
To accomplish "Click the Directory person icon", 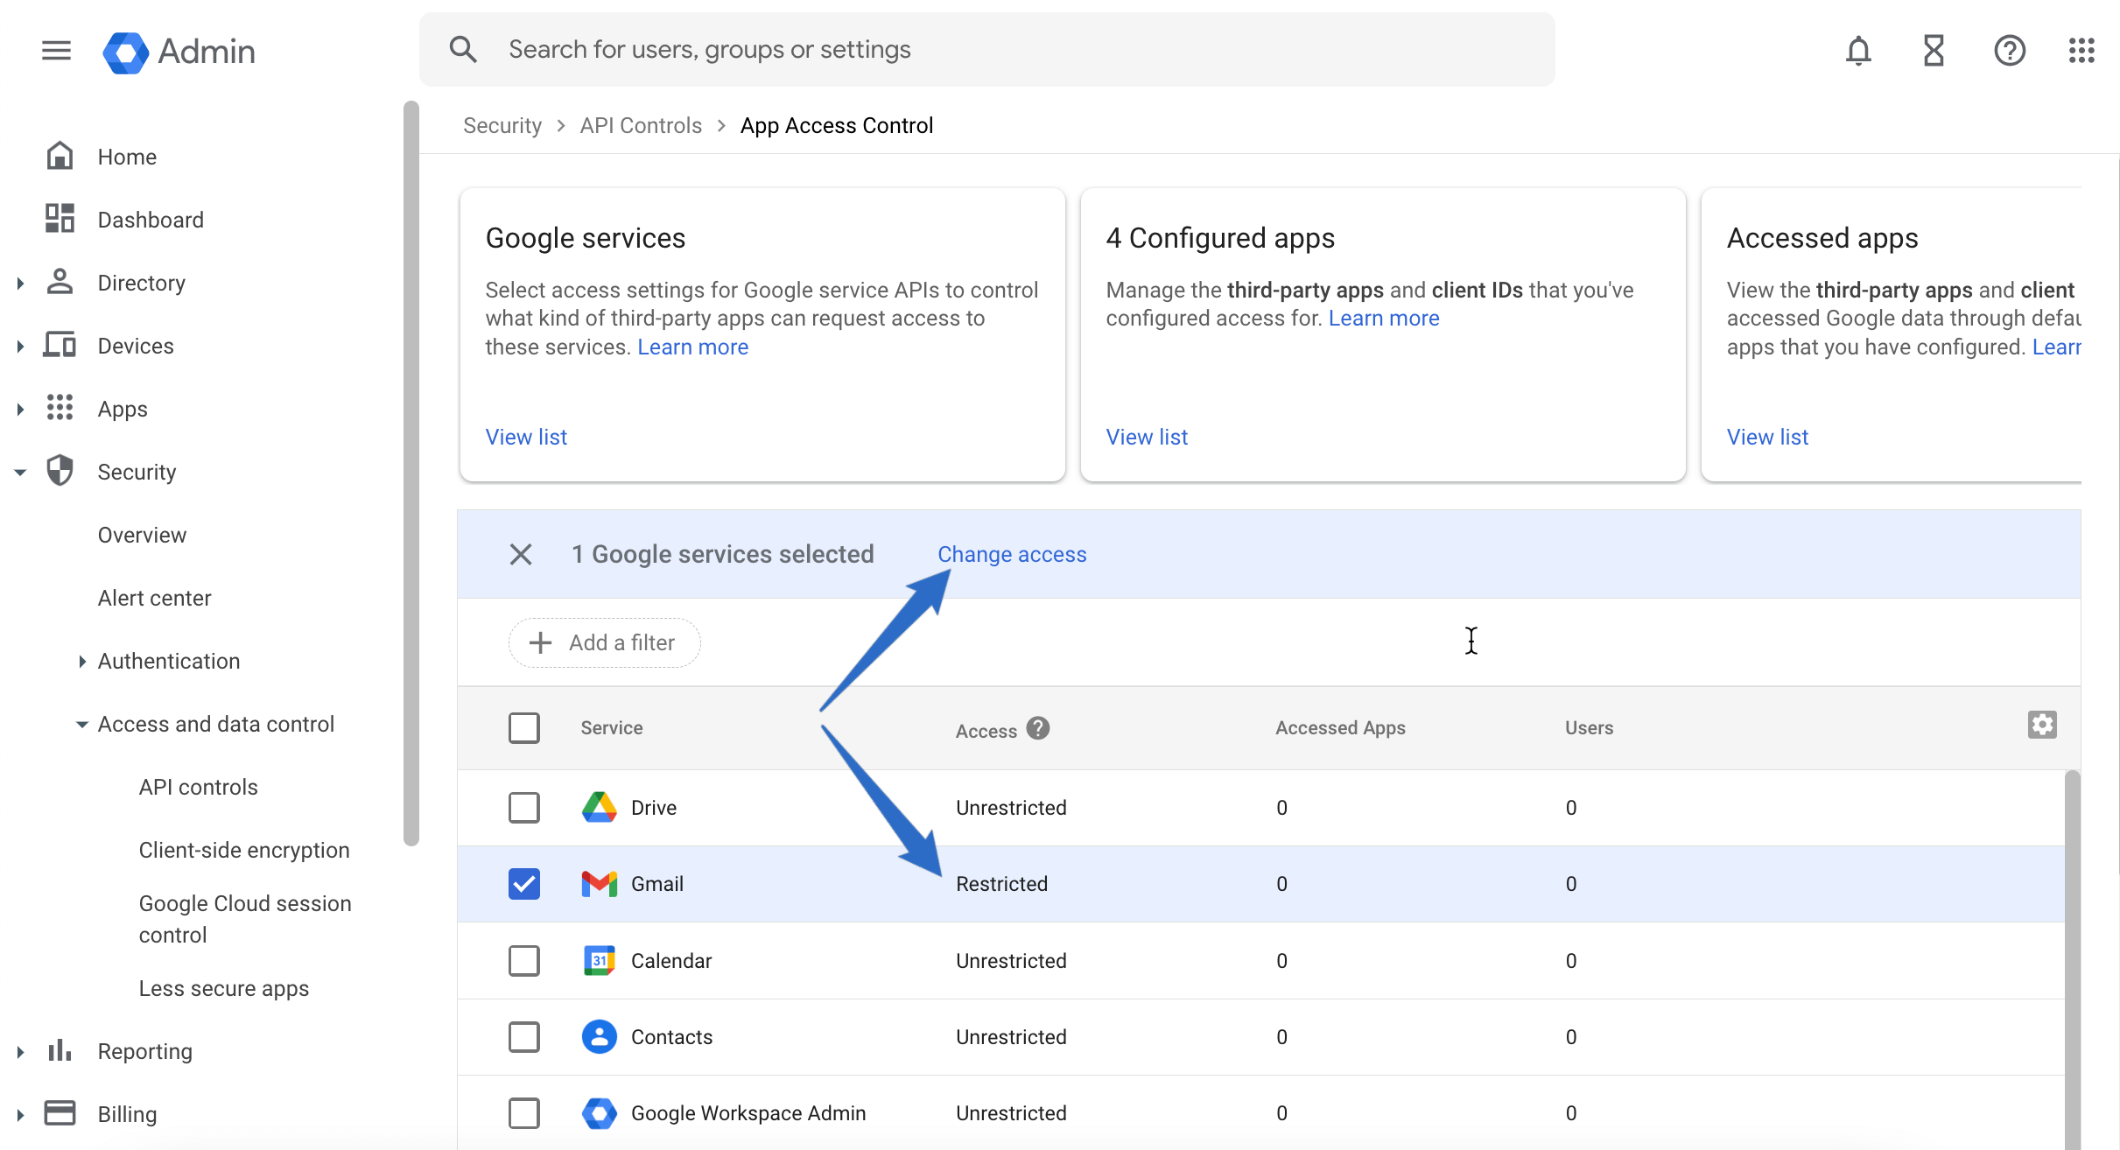I will point(60,282).
